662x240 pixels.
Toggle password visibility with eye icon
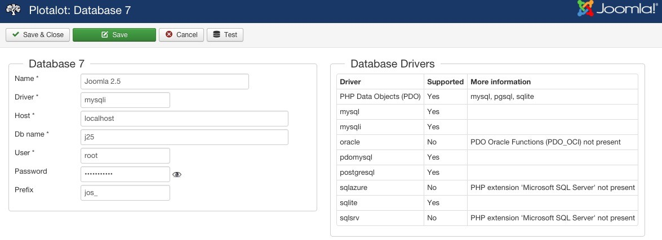click(x=177, y=175)
